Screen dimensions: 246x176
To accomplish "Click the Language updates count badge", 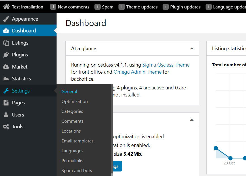I will pyautogui.click(x=208, y=7).
